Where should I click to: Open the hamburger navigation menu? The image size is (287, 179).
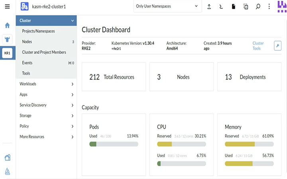pyautogui.click(x=7, y=6)
